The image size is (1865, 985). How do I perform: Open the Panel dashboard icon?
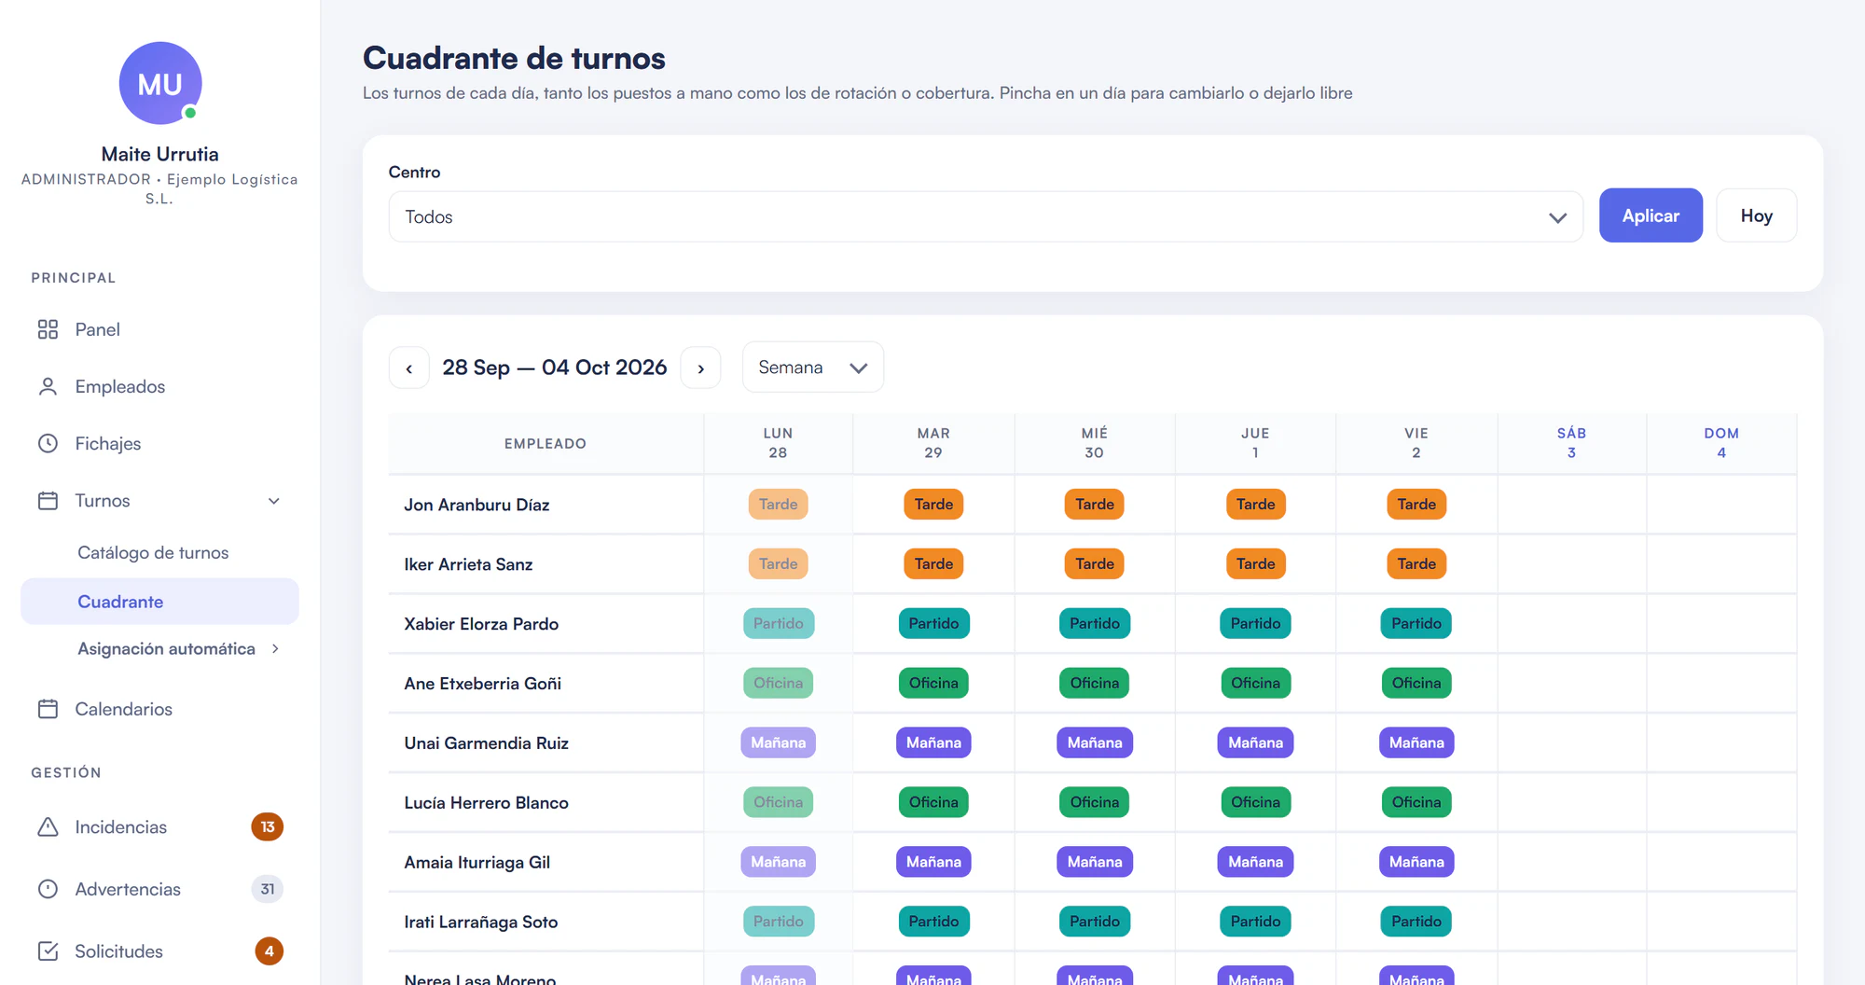click(x=48, y=329)
